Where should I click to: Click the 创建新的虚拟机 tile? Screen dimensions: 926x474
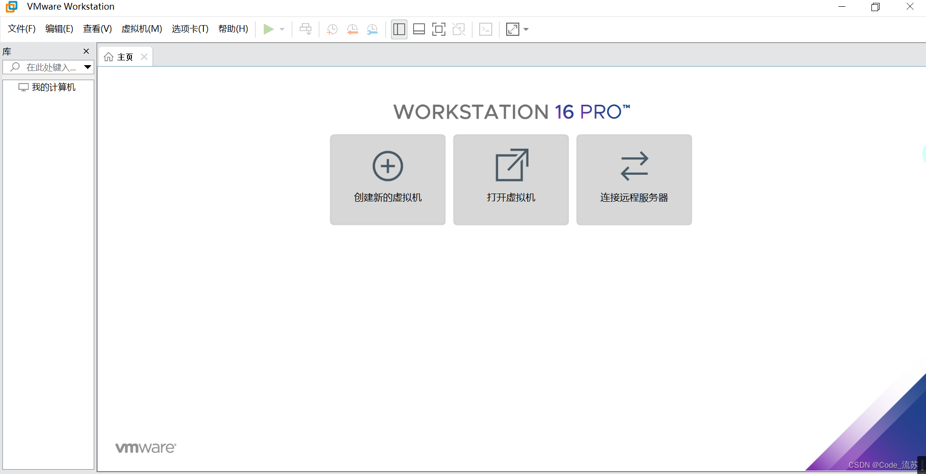tap(387, 180)
